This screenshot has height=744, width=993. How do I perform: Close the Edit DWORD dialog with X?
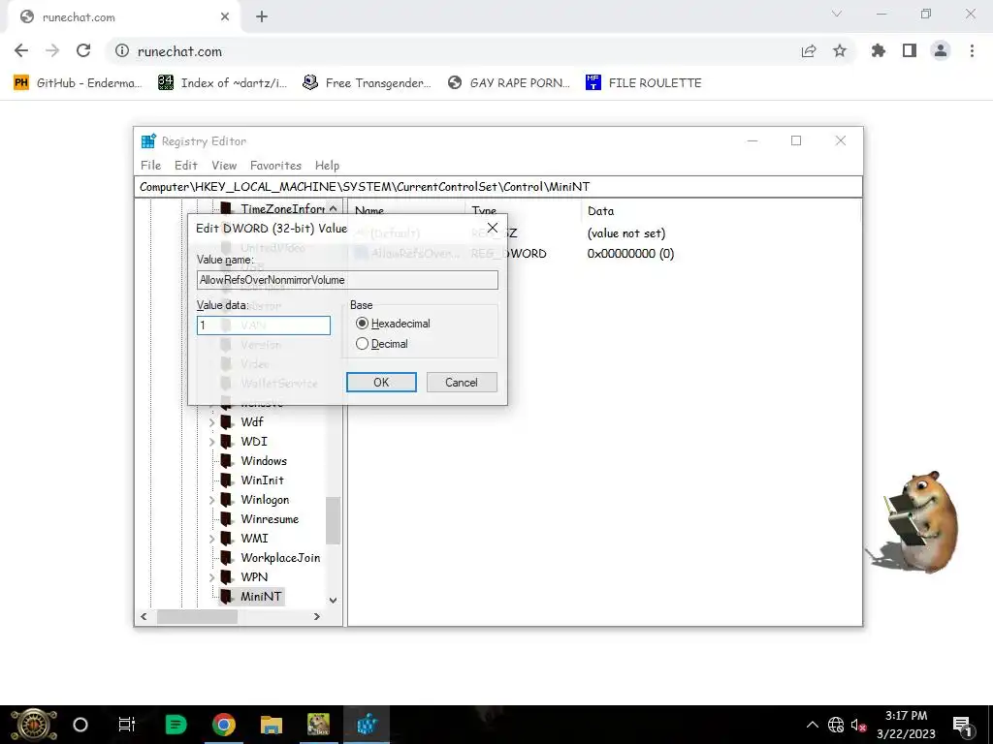coord(492,228)
